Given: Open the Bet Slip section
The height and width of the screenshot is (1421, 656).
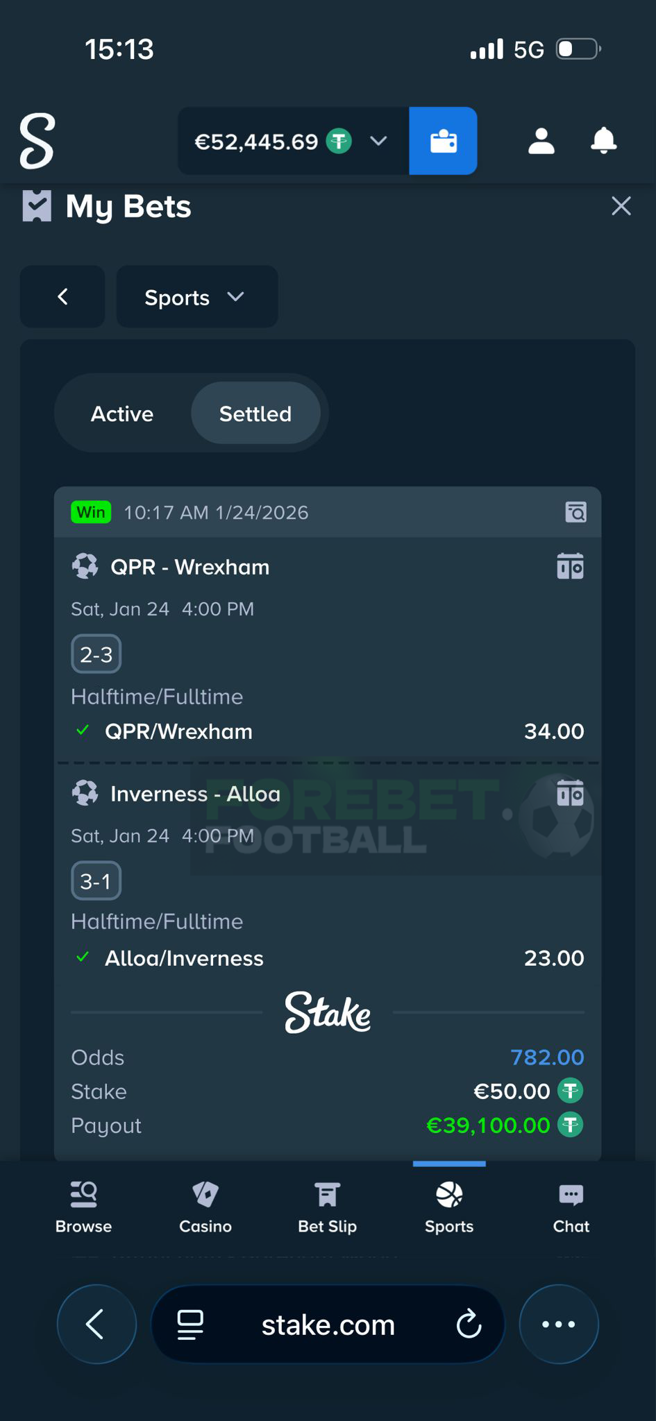Looking at the screenshot, I should 327,1206.
